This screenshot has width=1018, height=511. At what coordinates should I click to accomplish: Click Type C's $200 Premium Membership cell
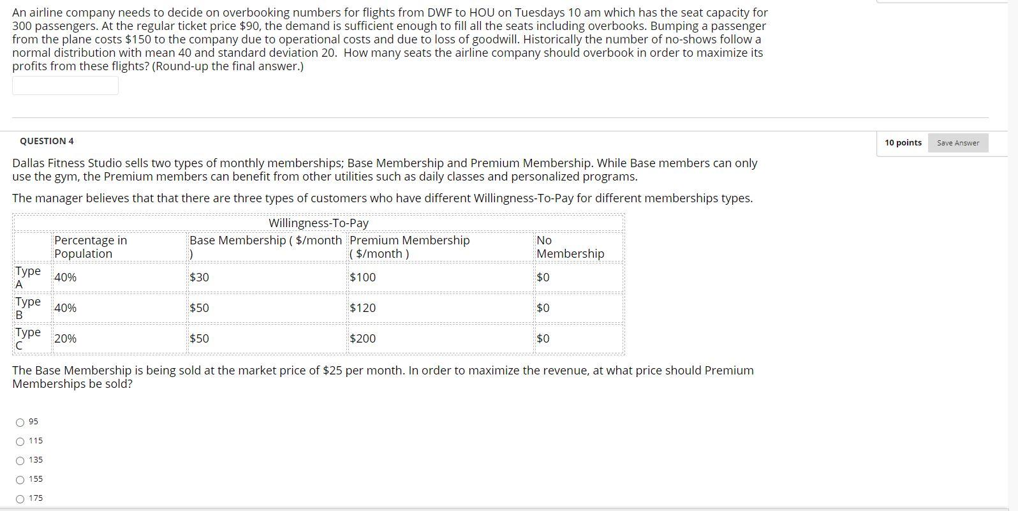tap(363, 339)
